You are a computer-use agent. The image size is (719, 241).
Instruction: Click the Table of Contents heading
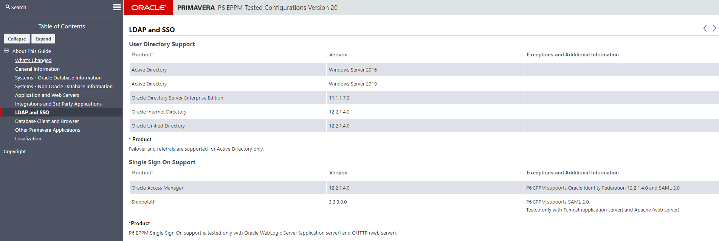(62, 26)
